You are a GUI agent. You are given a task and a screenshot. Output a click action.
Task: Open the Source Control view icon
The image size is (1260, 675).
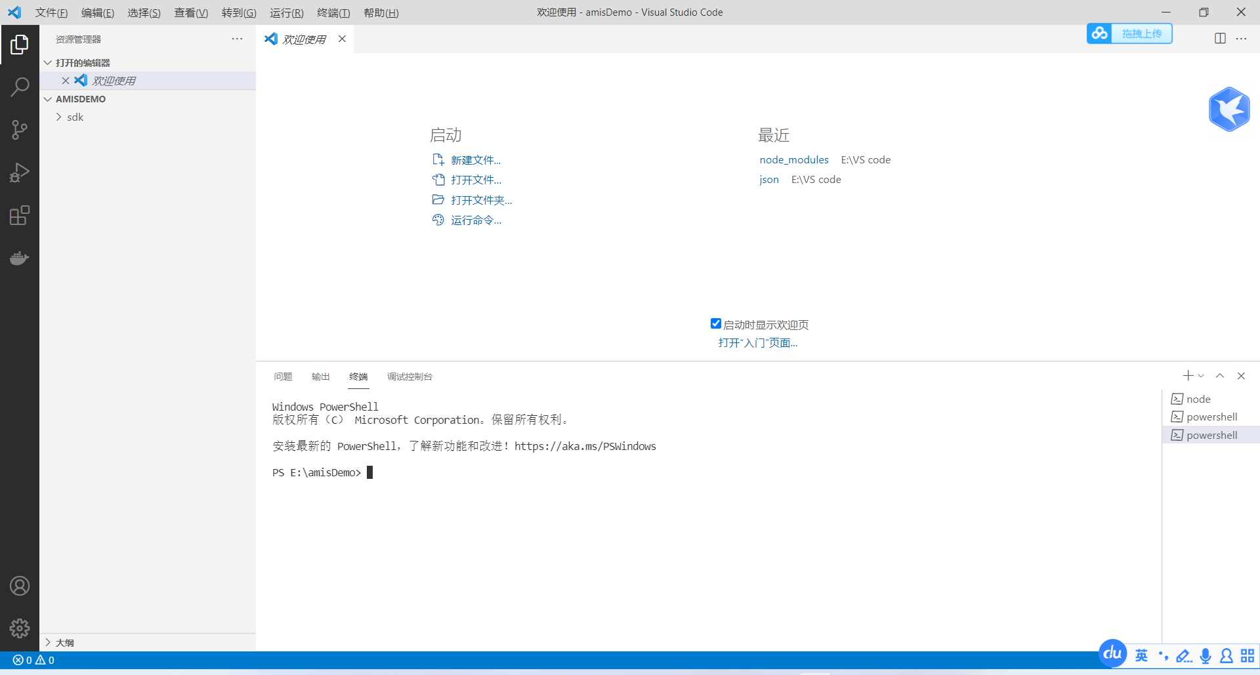pyautogui.click(x=20, y=130)
